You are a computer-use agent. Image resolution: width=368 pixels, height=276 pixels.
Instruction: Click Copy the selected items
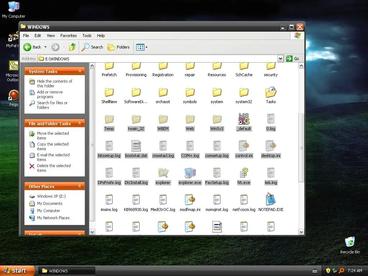point(52,147)
